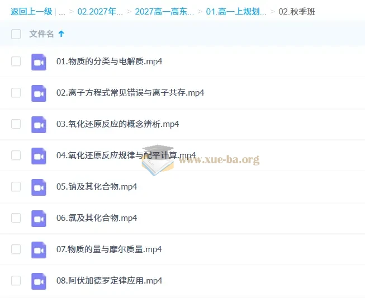Open file 01.物质的分类与电解质.mp4

pos(109,62)
